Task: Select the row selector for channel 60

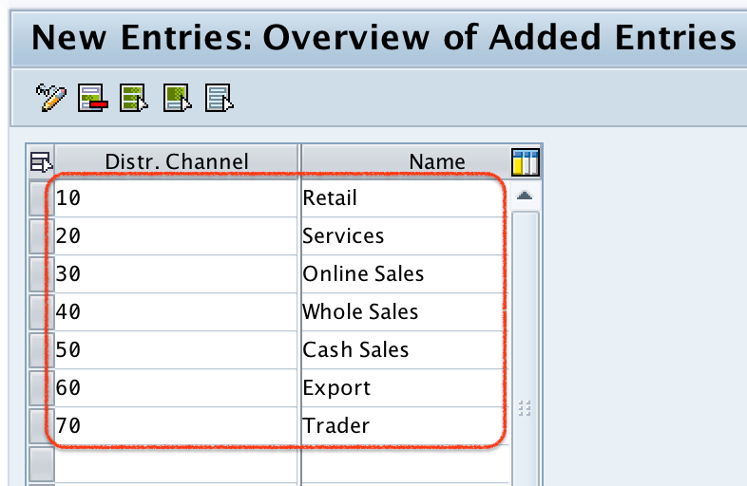Action: pos(42,388)
